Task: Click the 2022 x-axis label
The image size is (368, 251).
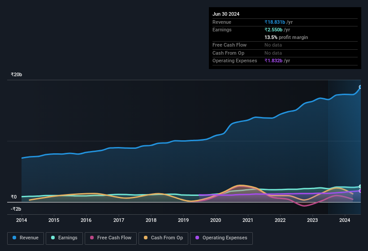Action: tap(280, 220)
